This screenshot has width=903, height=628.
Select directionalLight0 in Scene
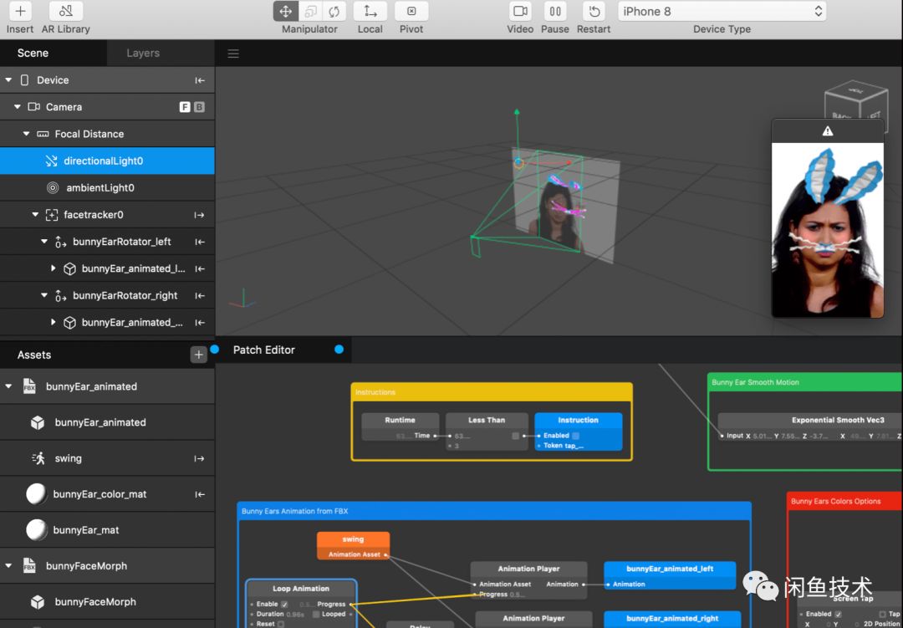(x=107, y=161)
